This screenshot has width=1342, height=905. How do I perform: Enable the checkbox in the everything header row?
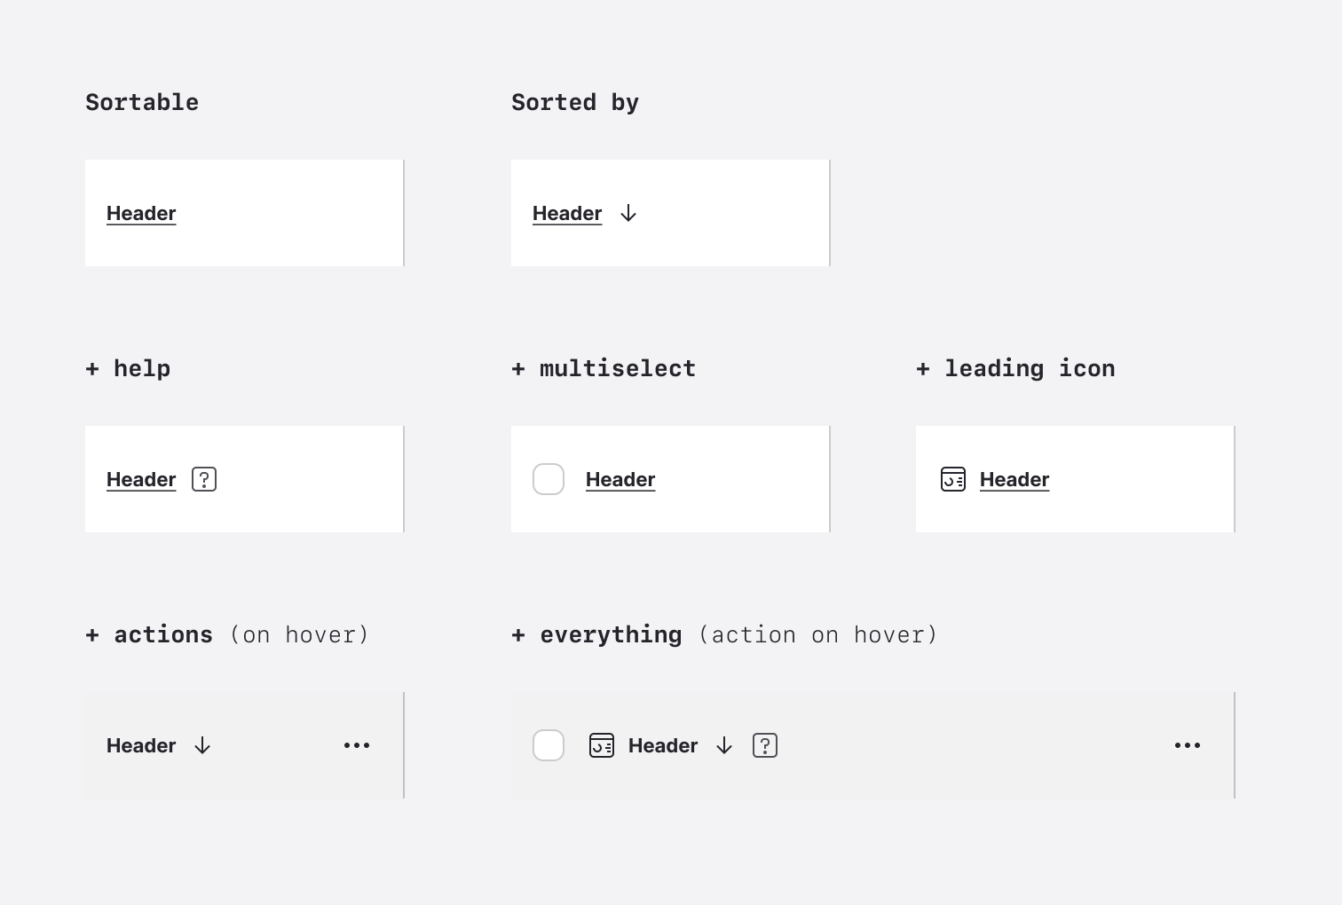click(549, 745)
